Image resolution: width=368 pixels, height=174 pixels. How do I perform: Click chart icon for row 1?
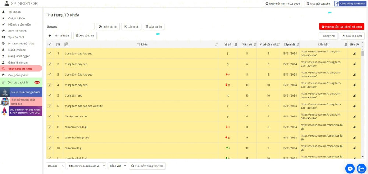(x=354, y=53)
